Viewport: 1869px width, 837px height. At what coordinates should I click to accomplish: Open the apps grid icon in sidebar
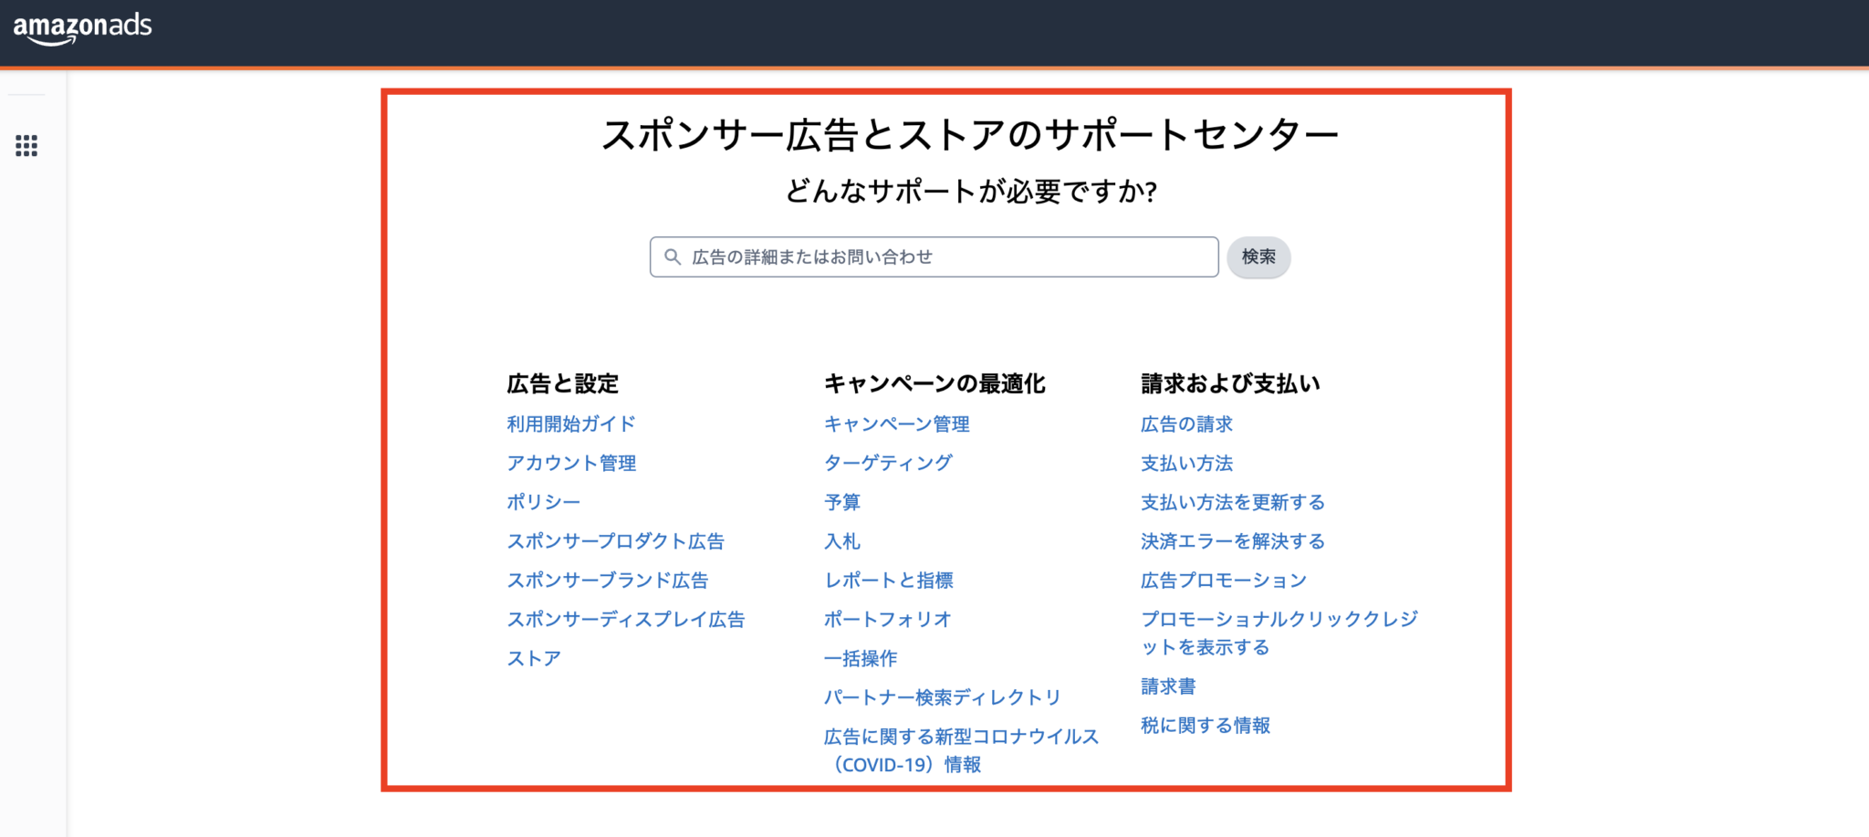click(27, 147)
